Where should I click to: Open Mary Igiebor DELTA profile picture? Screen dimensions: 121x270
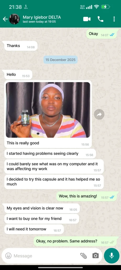(x=14, y=19)
